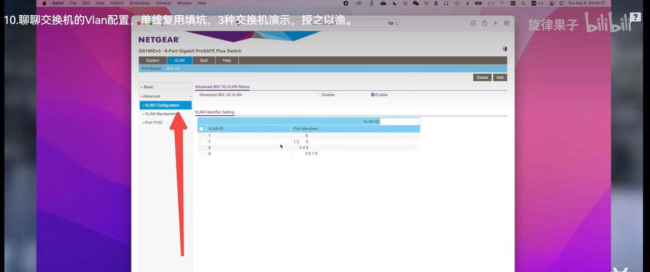This screenshot has width=650, height=272.
Task: Open Time Machine menu bar icon
Action: pyautogui.click(x=457, y=3)
